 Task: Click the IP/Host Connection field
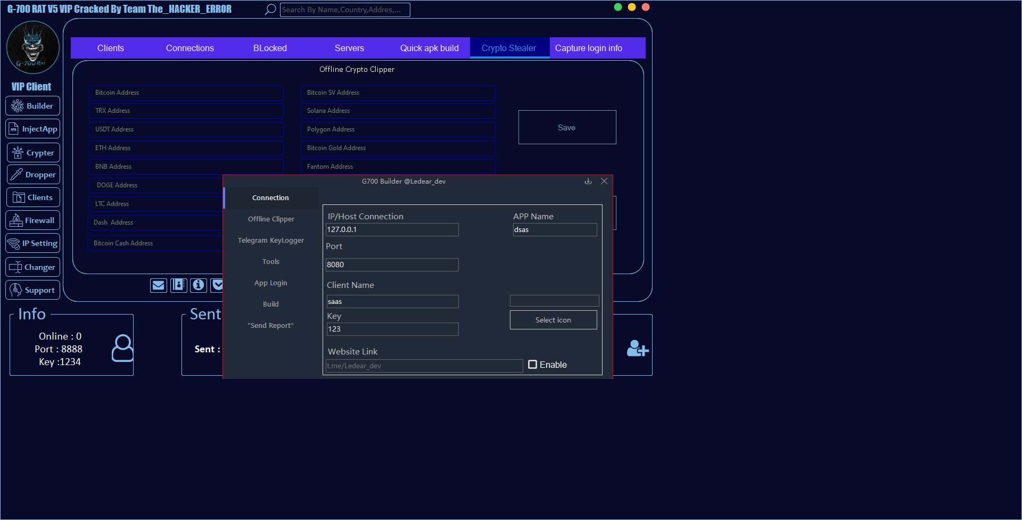tap(392, 229)
